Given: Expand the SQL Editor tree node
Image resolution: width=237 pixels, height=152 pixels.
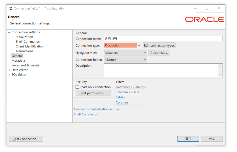Looking at the screenshot, I should pyautogui.click(x=9, y=75).
